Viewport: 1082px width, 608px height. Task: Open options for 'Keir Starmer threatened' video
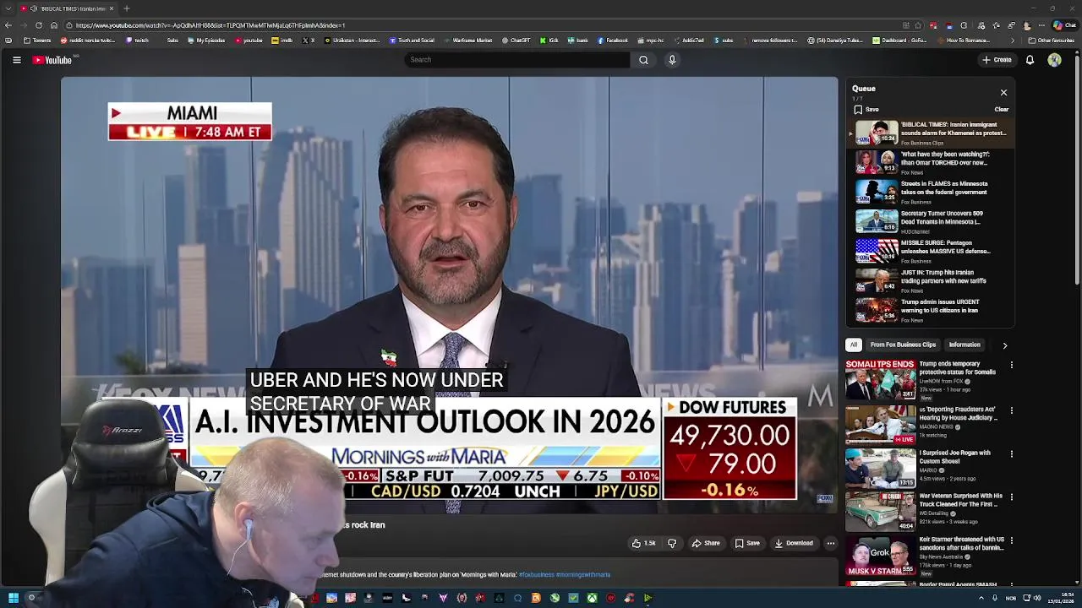click(x=1011, y=540)
